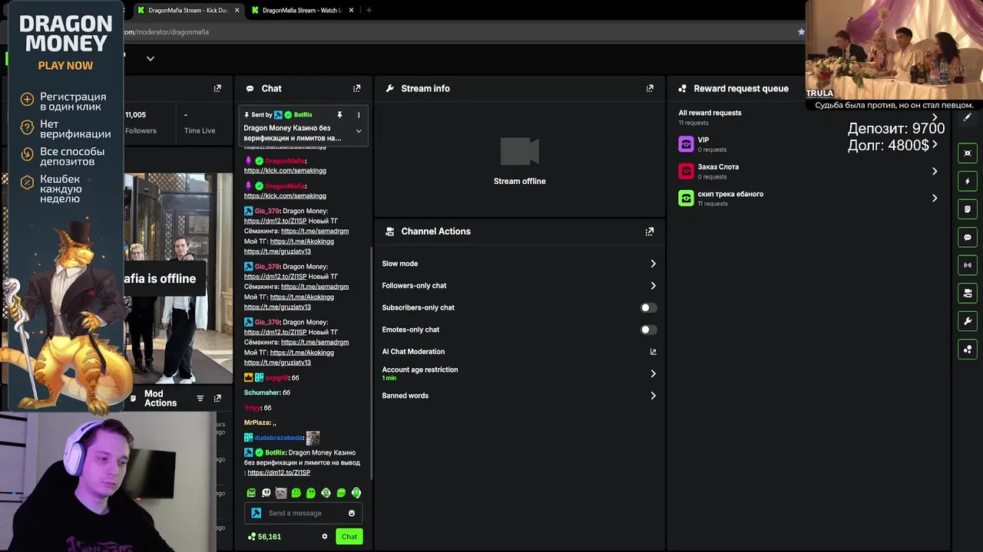Insert the cat face emote
The width and height of the screenshot is (983, 552).
click(x=281, y=493)
